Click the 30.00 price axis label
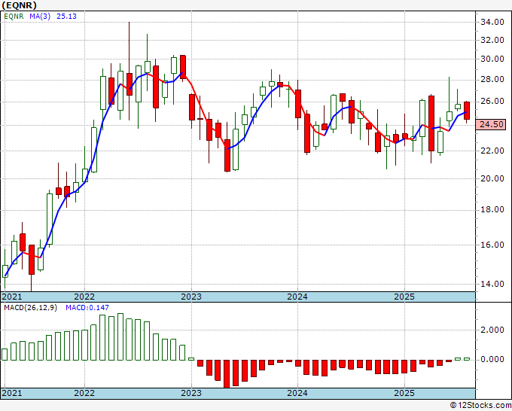Screen dimensions: 512x411 pyautogui.click(x=492, y=59)
